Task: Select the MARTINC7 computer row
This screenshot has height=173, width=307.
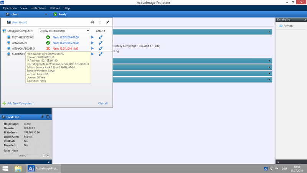Action: (18, 54)
